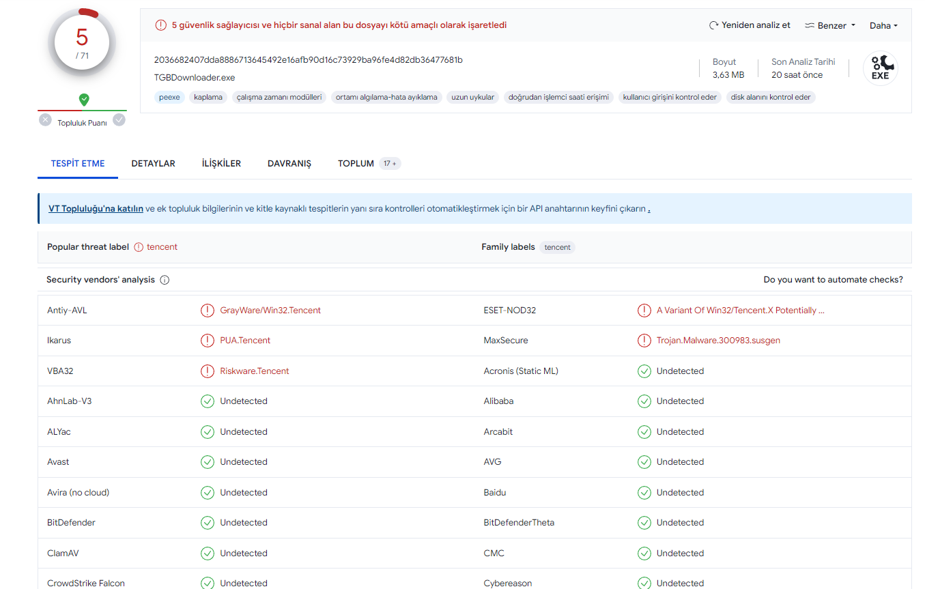Screen dimensions: 925x589
Task: Switch to the DETAYLAR tab
Action: click(153, 164)
